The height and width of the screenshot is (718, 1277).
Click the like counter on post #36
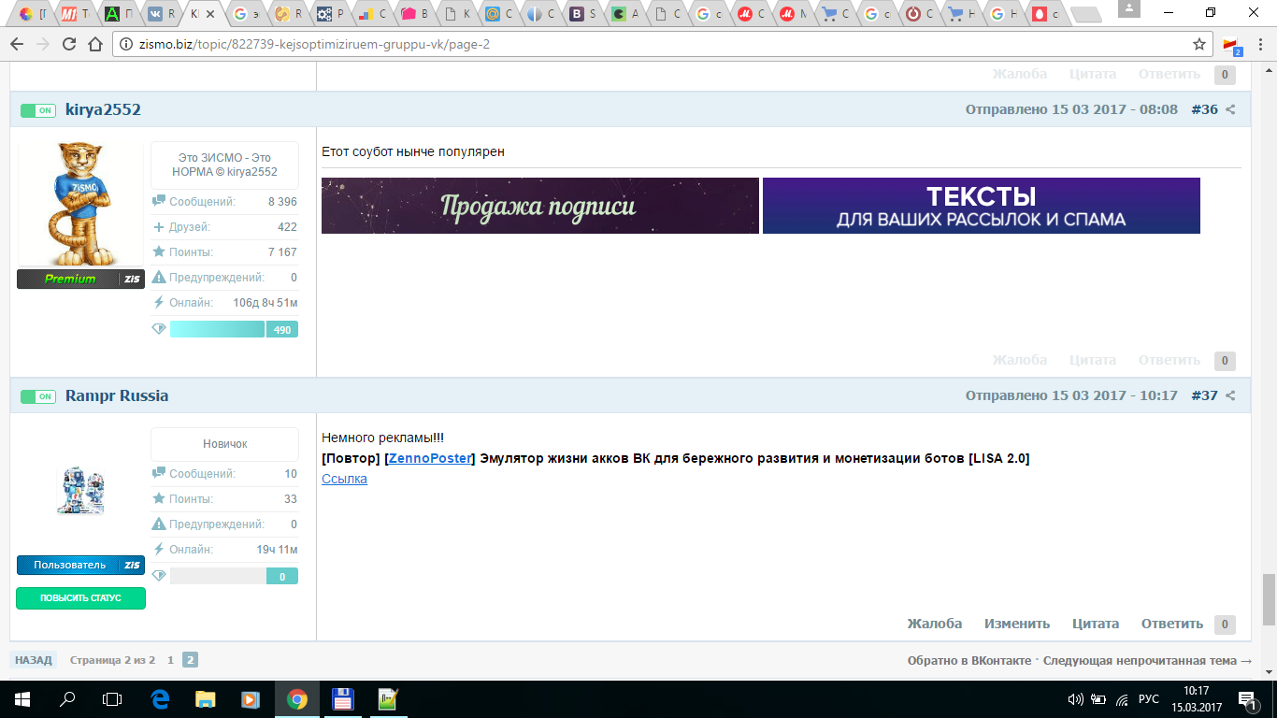[1225, 361]
